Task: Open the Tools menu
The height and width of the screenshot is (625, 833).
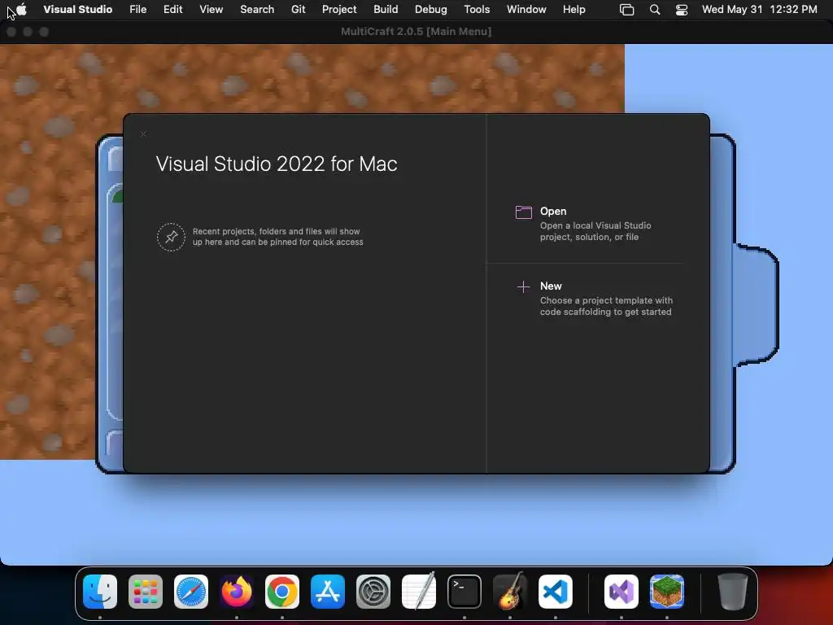Action: [x=477, y=9]
